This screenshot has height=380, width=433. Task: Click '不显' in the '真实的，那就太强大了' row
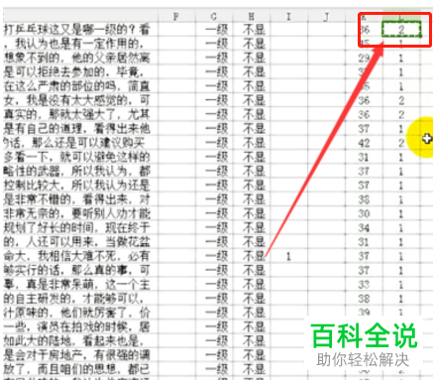click(254, 114)
